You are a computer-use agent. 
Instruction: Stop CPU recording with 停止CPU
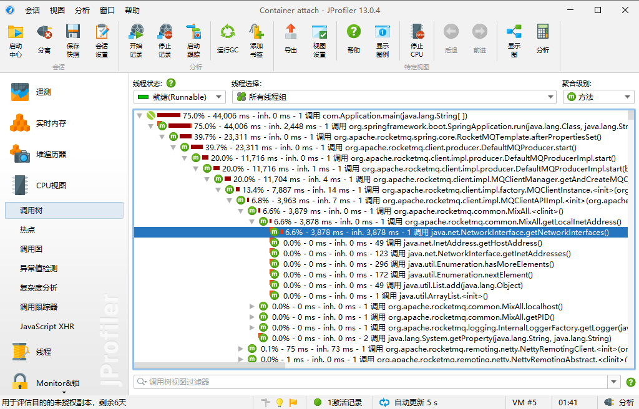tap(417, 41)
